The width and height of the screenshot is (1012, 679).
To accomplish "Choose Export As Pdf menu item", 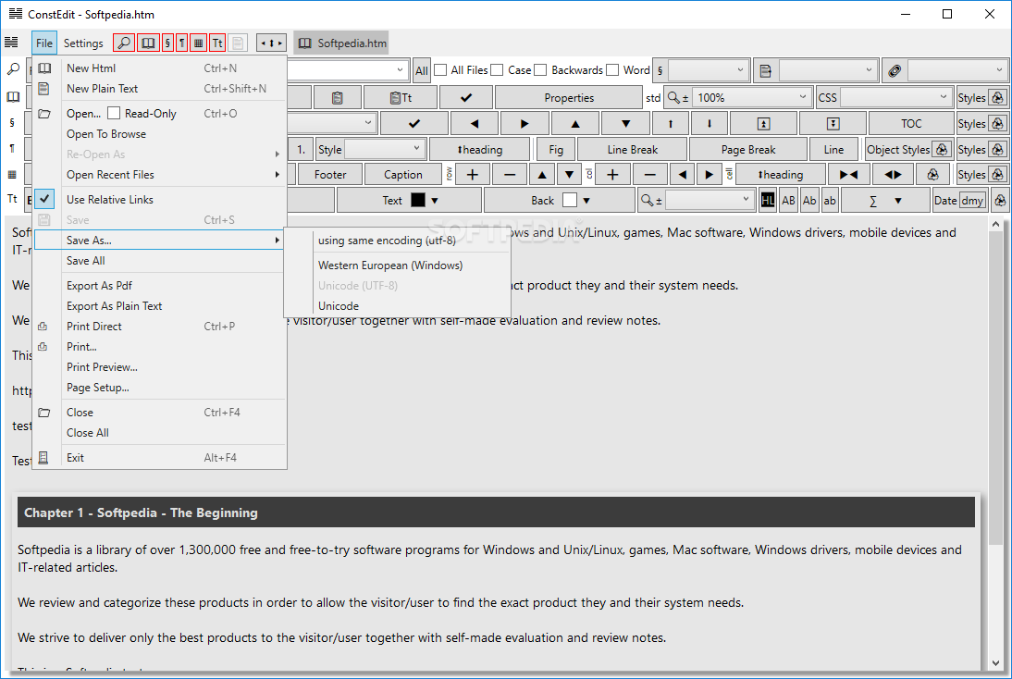I will click(159, 285).
